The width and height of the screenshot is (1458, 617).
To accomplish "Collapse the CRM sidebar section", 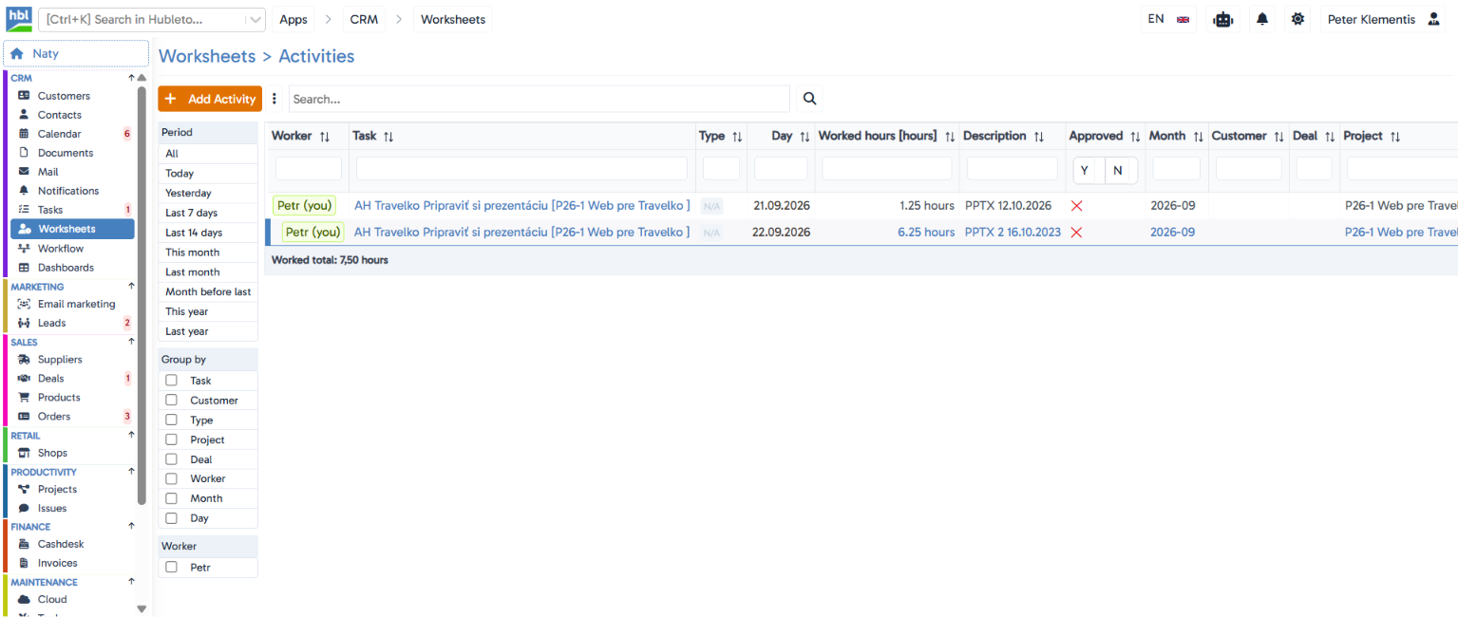I will [132, 78].
